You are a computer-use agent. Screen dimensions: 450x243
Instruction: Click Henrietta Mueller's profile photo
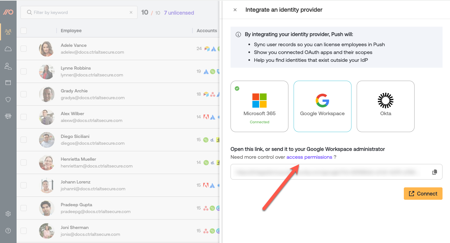point(46,163)
